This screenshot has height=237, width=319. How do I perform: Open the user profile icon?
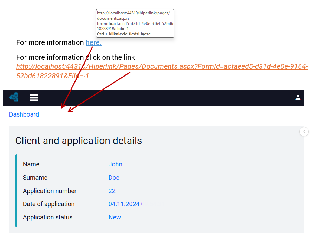tap(298, 98)
